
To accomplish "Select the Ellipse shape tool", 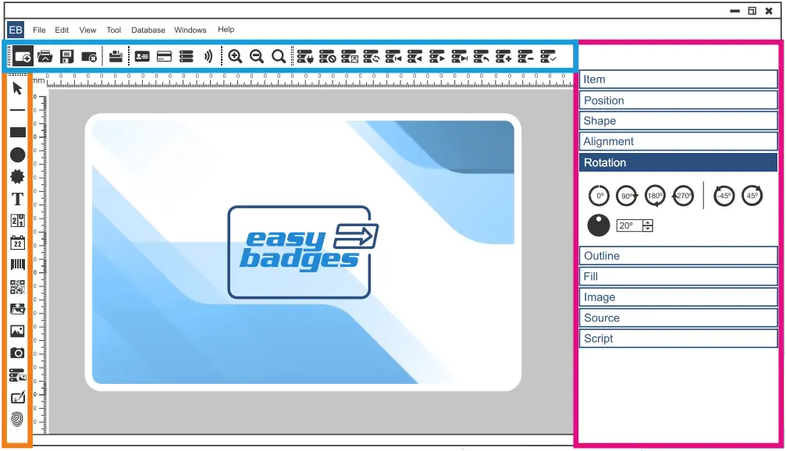I will 16,154.
